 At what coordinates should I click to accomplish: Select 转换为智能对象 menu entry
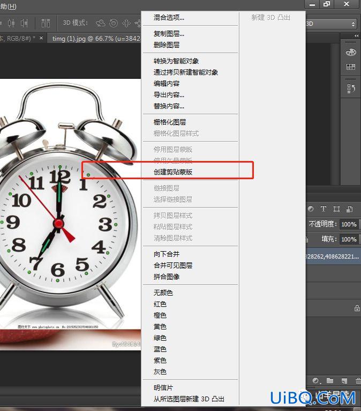[x=190, y=61]
